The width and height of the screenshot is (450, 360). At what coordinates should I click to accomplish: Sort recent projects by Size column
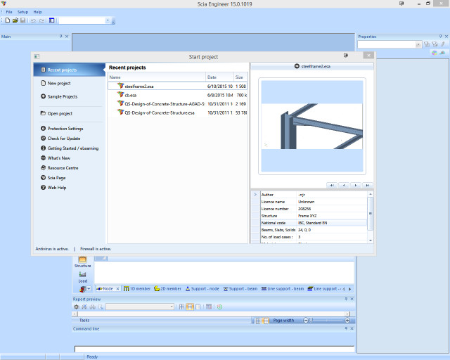pyautogui.click(x=240, y=77)
